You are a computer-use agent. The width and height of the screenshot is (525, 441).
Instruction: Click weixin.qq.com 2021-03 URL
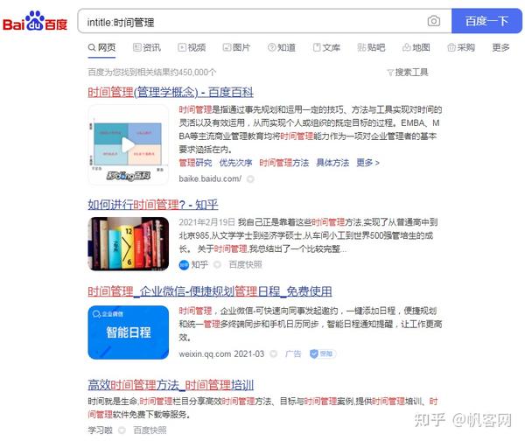[x=221, y=354]
